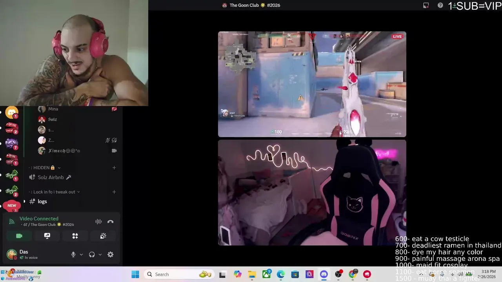This screenshot has height=282, width=502.
Task: Open Windows Start menu
Action: point(135,274)
